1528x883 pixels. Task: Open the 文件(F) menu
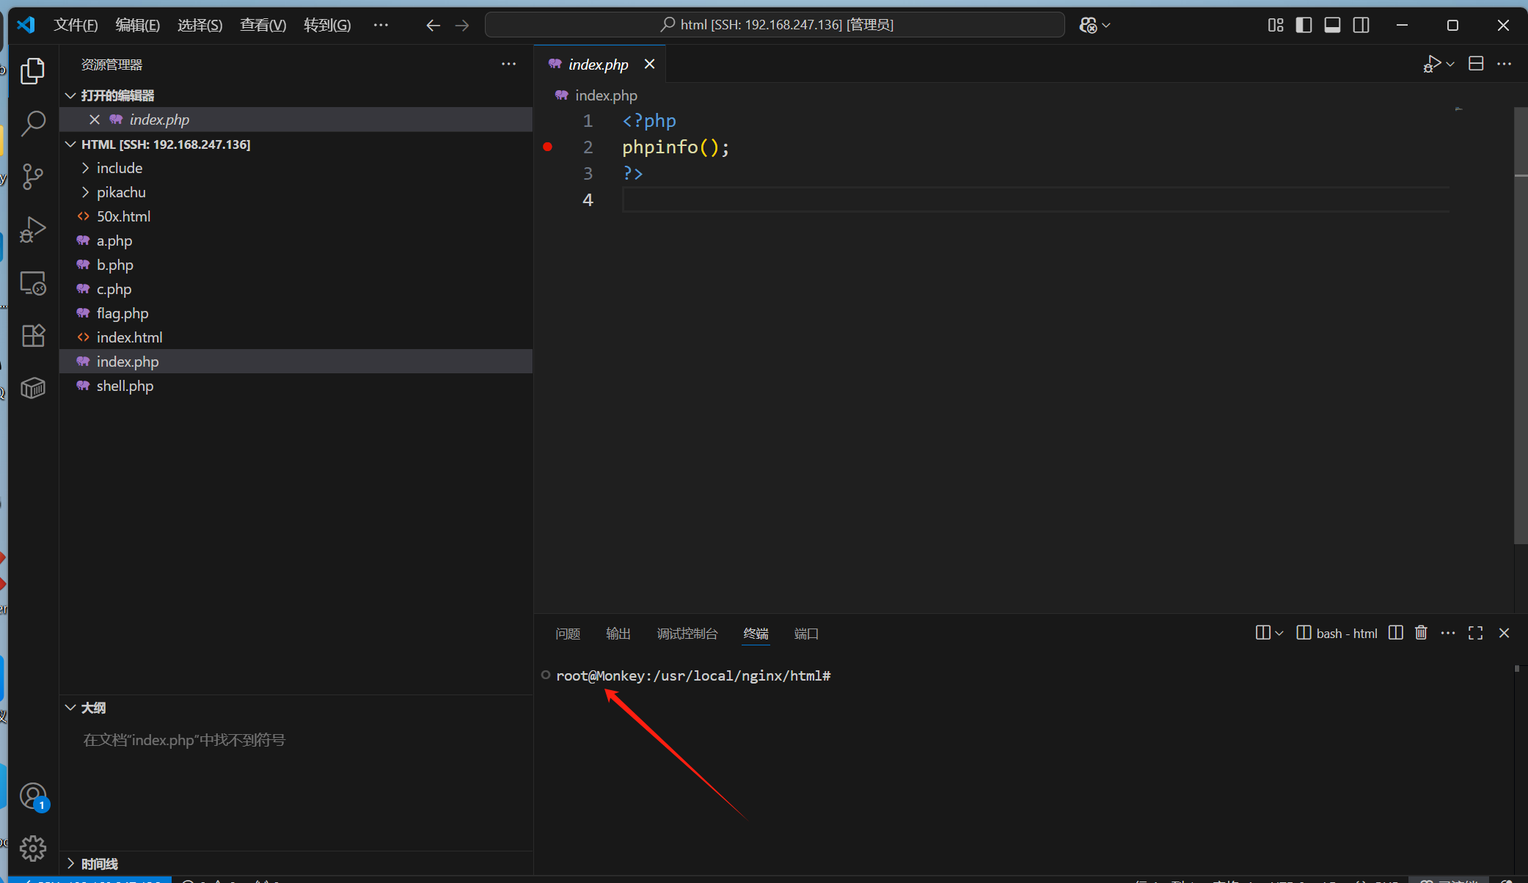click(x=76, y=25)
